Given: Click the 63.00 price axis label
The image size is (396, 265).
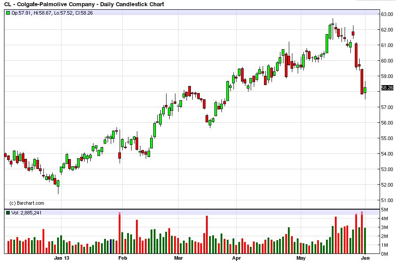Looking at the screenshot, I should [x=387, y=14].
